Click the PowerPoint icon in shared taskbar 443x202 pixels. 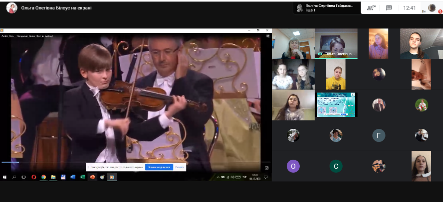92,177
